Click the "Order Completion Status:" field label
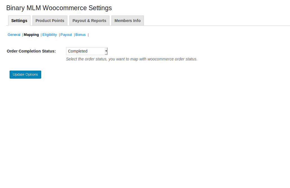This screenshot has height=188, width=290. 31,51
